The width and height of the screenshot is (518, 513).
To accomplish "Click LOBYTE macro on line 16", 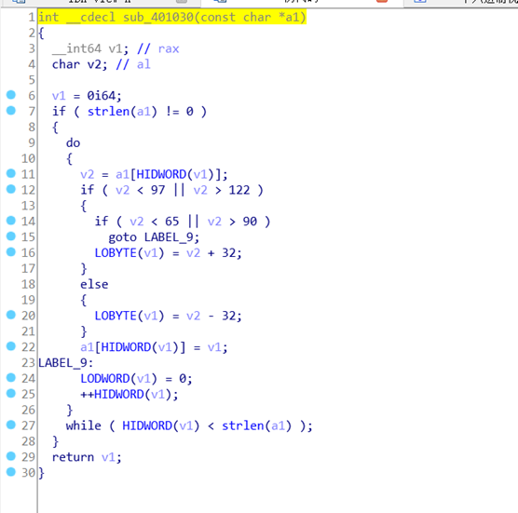I will pyautogui.click(x=116, y=253).
